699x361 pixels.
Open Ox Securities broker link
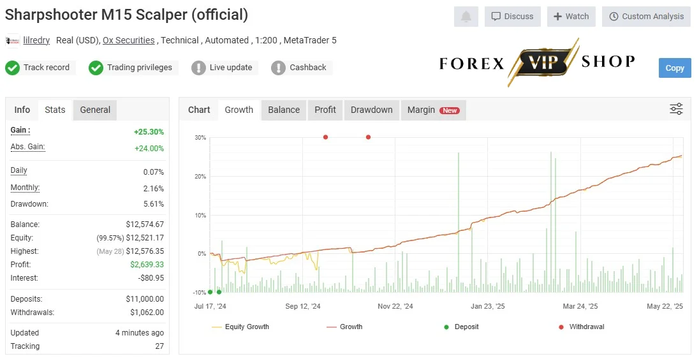(128, 40)
